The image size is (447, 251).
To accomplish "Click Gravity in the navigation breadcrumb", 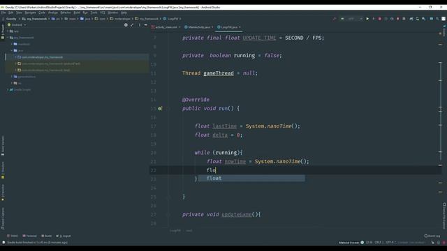I will coord(11,19).
